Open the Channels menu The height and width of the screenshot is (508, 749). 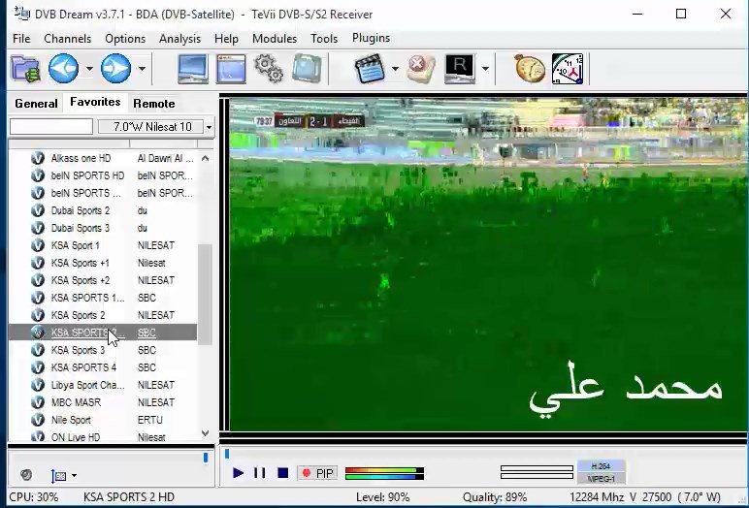(x=67, y=39)
